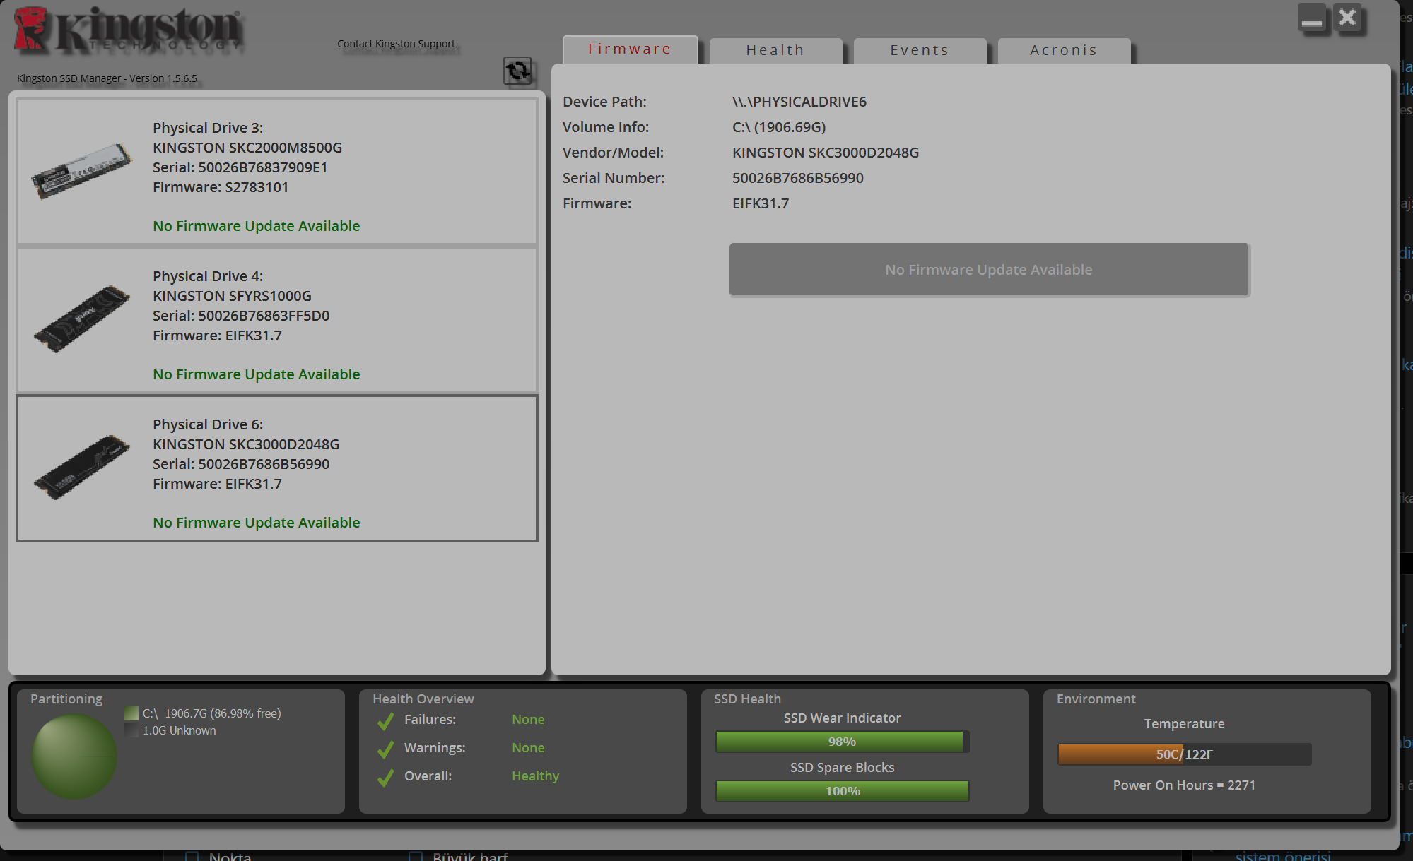Click the C:\ partition green legend swatch

(x=131, y=713)
